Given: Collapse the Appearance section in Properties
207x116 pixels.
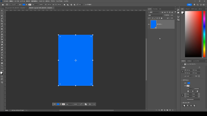Looking at the screenshot, I should pyautogui.click(x=182, y=80).
